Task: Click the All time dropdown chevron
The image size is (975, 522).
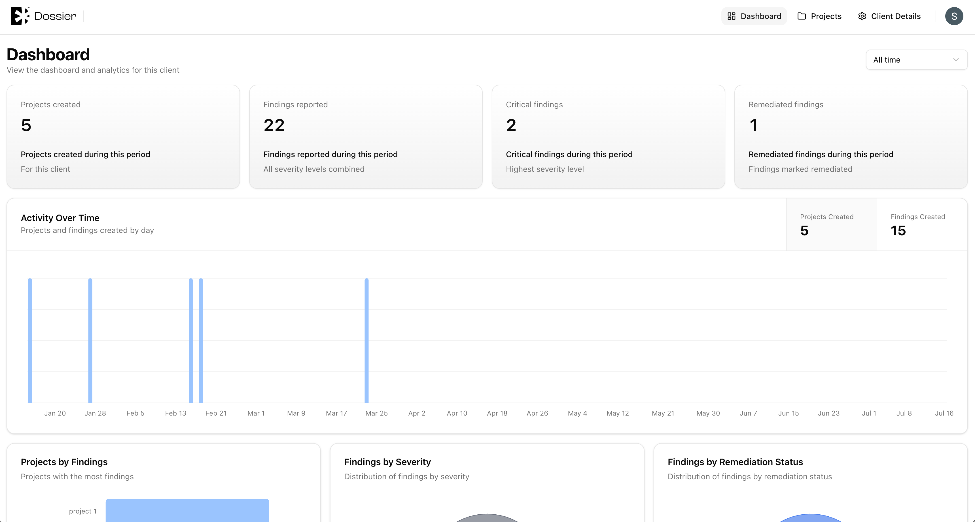Action: pyautogui.click(x=956, y=60)
